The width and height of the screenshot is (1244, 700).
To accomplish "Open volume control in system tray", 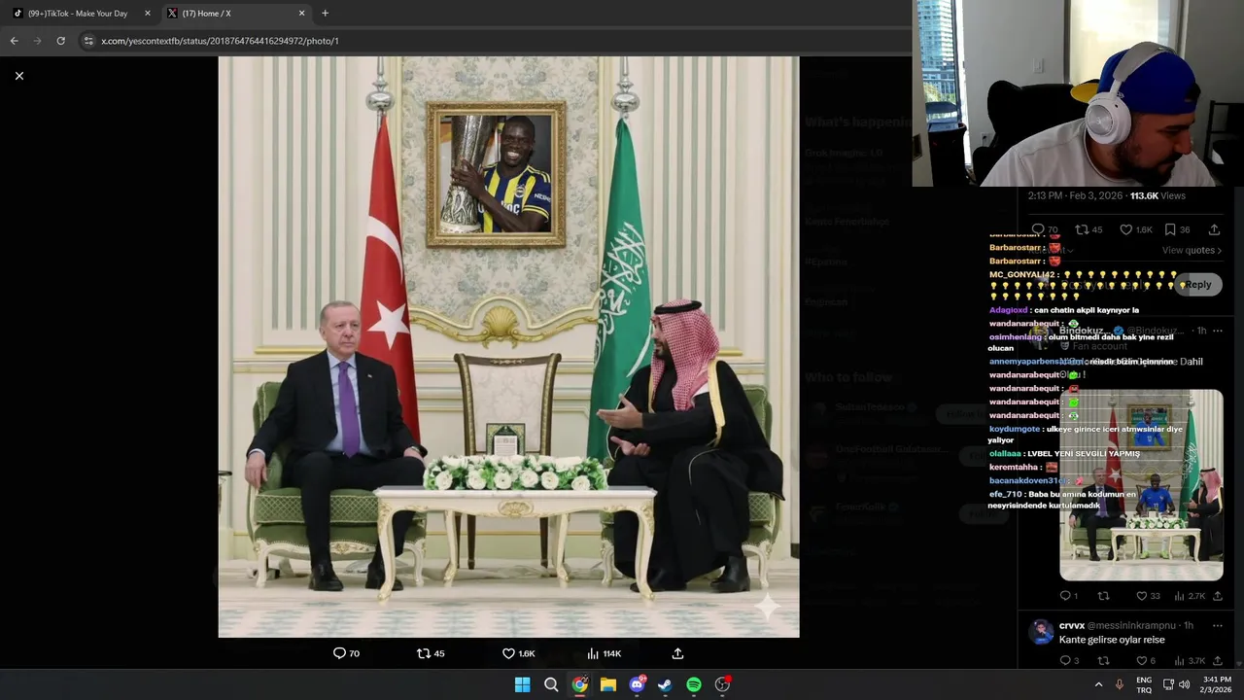I will point(1185,684).
